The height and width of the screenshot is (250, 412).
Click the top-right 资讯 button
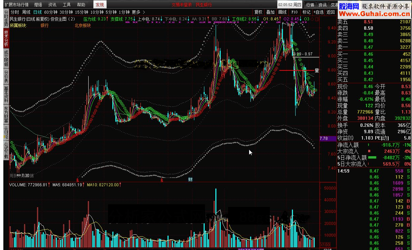point(322,5)
